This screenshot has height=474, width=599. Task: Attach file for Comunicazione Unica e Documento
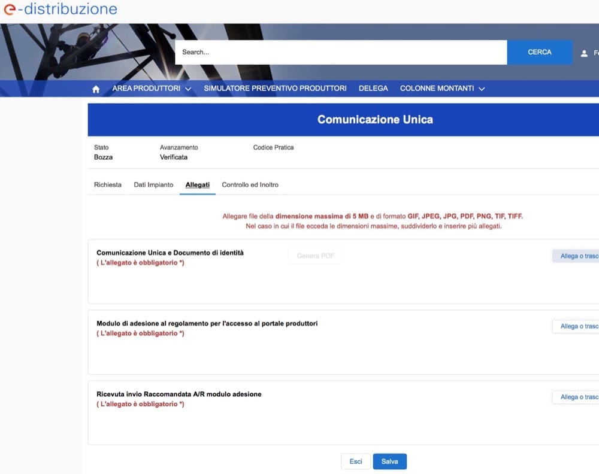click(576, 256)
